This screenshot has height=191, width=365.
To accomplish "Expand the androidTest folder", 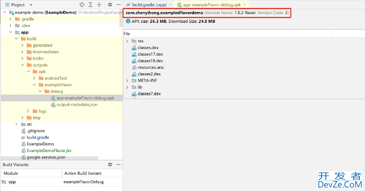I will pyautogui.click(x=34, y=78).
